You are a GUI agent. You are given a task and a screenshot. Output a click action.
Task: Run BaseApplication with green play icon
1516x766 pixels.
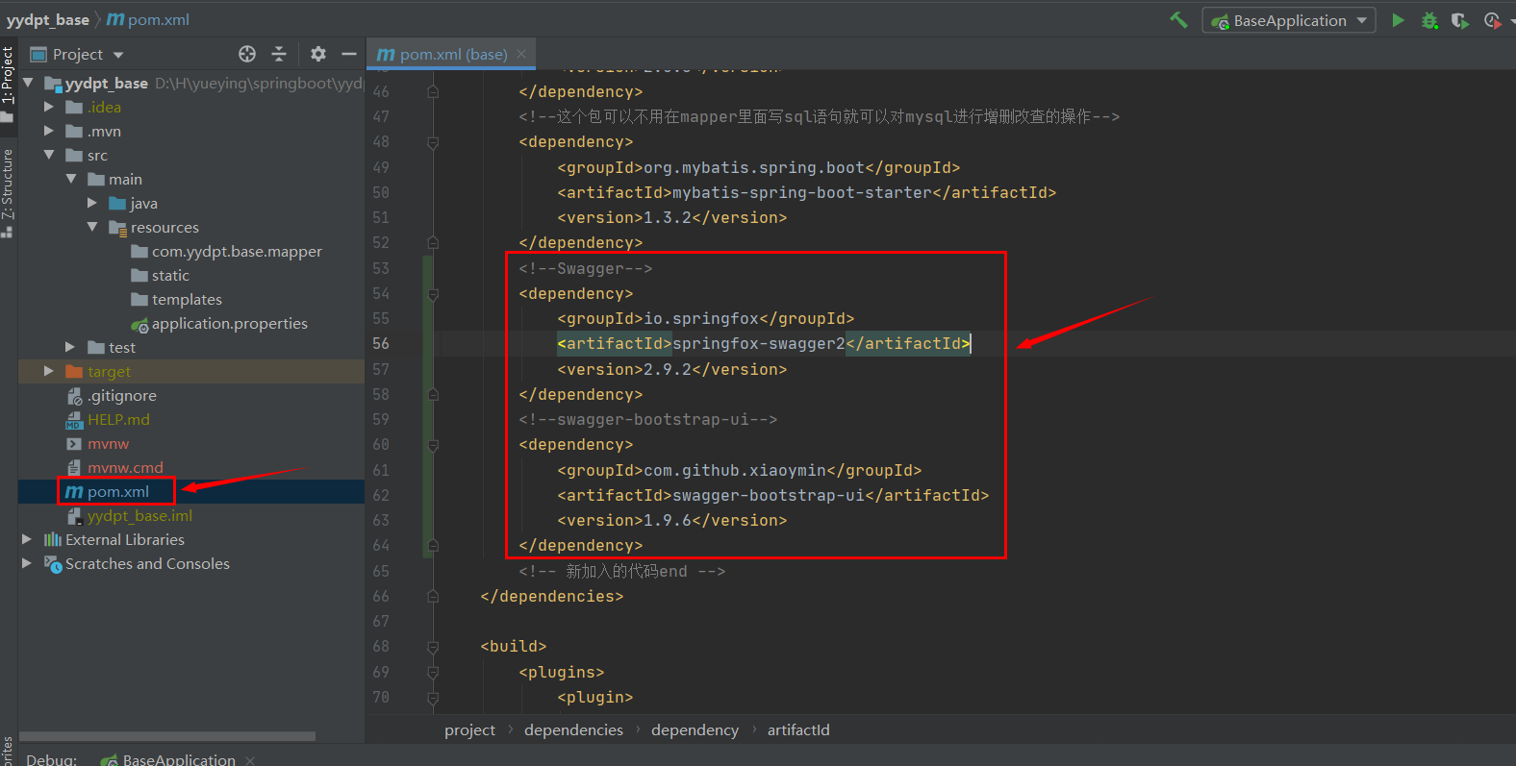coord(1398,20)
